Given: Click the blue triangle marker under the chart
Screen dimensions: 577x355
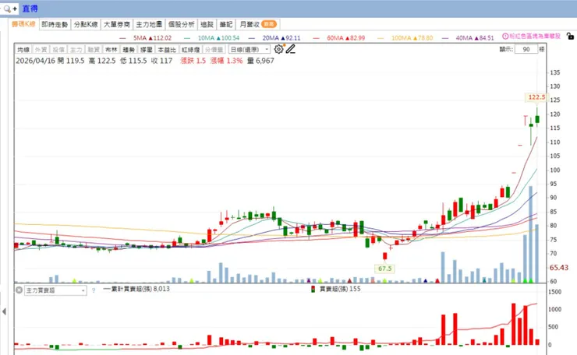Looking at the screenshot, I should pos(426,281).
